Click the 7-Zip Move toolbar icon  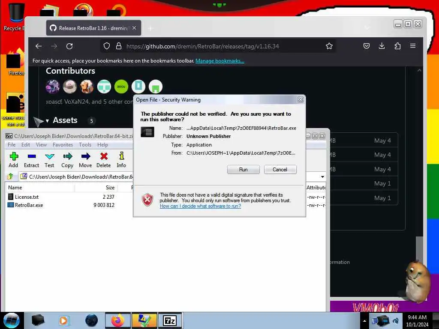click(x=85, y=160)
